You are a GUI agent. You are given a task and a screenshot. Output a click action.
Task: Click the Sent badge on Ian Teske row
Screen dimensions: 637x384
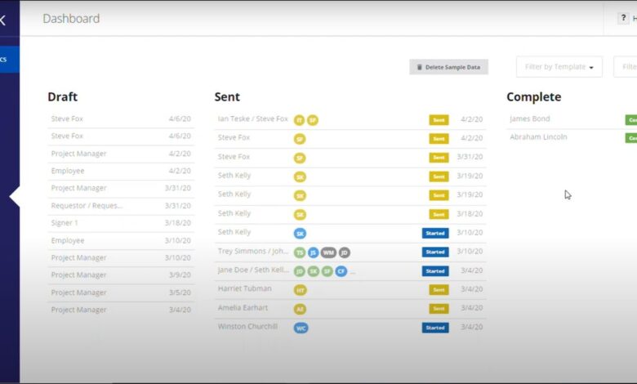pos(439,120)
